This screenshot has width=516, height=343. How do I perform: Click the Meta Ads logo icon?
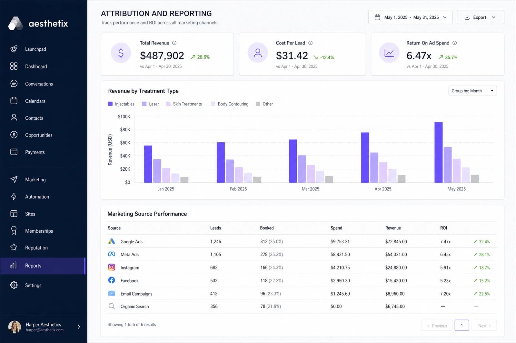point(112,254)
